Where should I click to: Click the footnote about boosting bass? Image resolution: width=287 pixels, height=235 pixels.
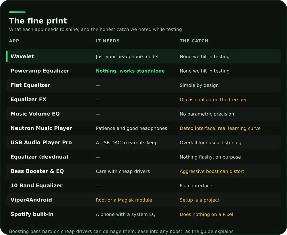pos(121,231)
